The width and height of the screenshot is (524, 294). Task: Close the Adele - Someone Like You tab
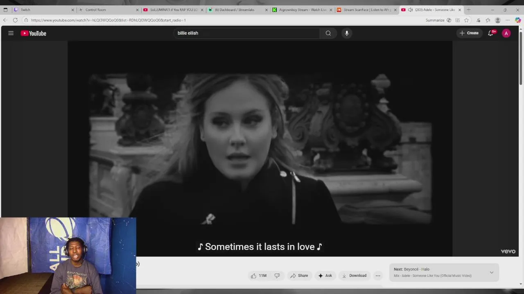coord(459,10)
